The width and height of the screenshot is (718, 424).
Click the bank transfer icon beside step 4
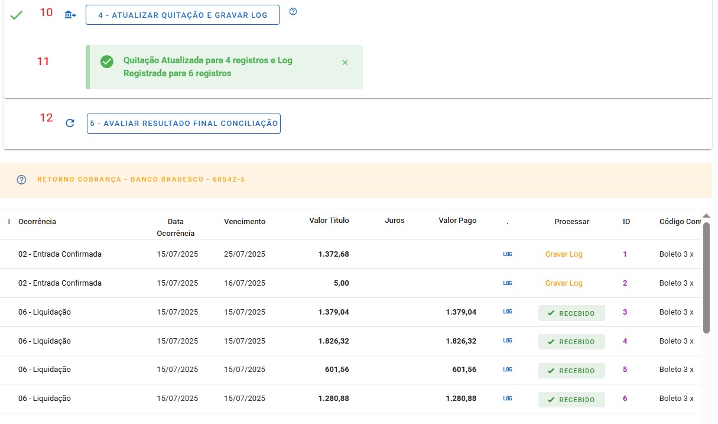70,15
